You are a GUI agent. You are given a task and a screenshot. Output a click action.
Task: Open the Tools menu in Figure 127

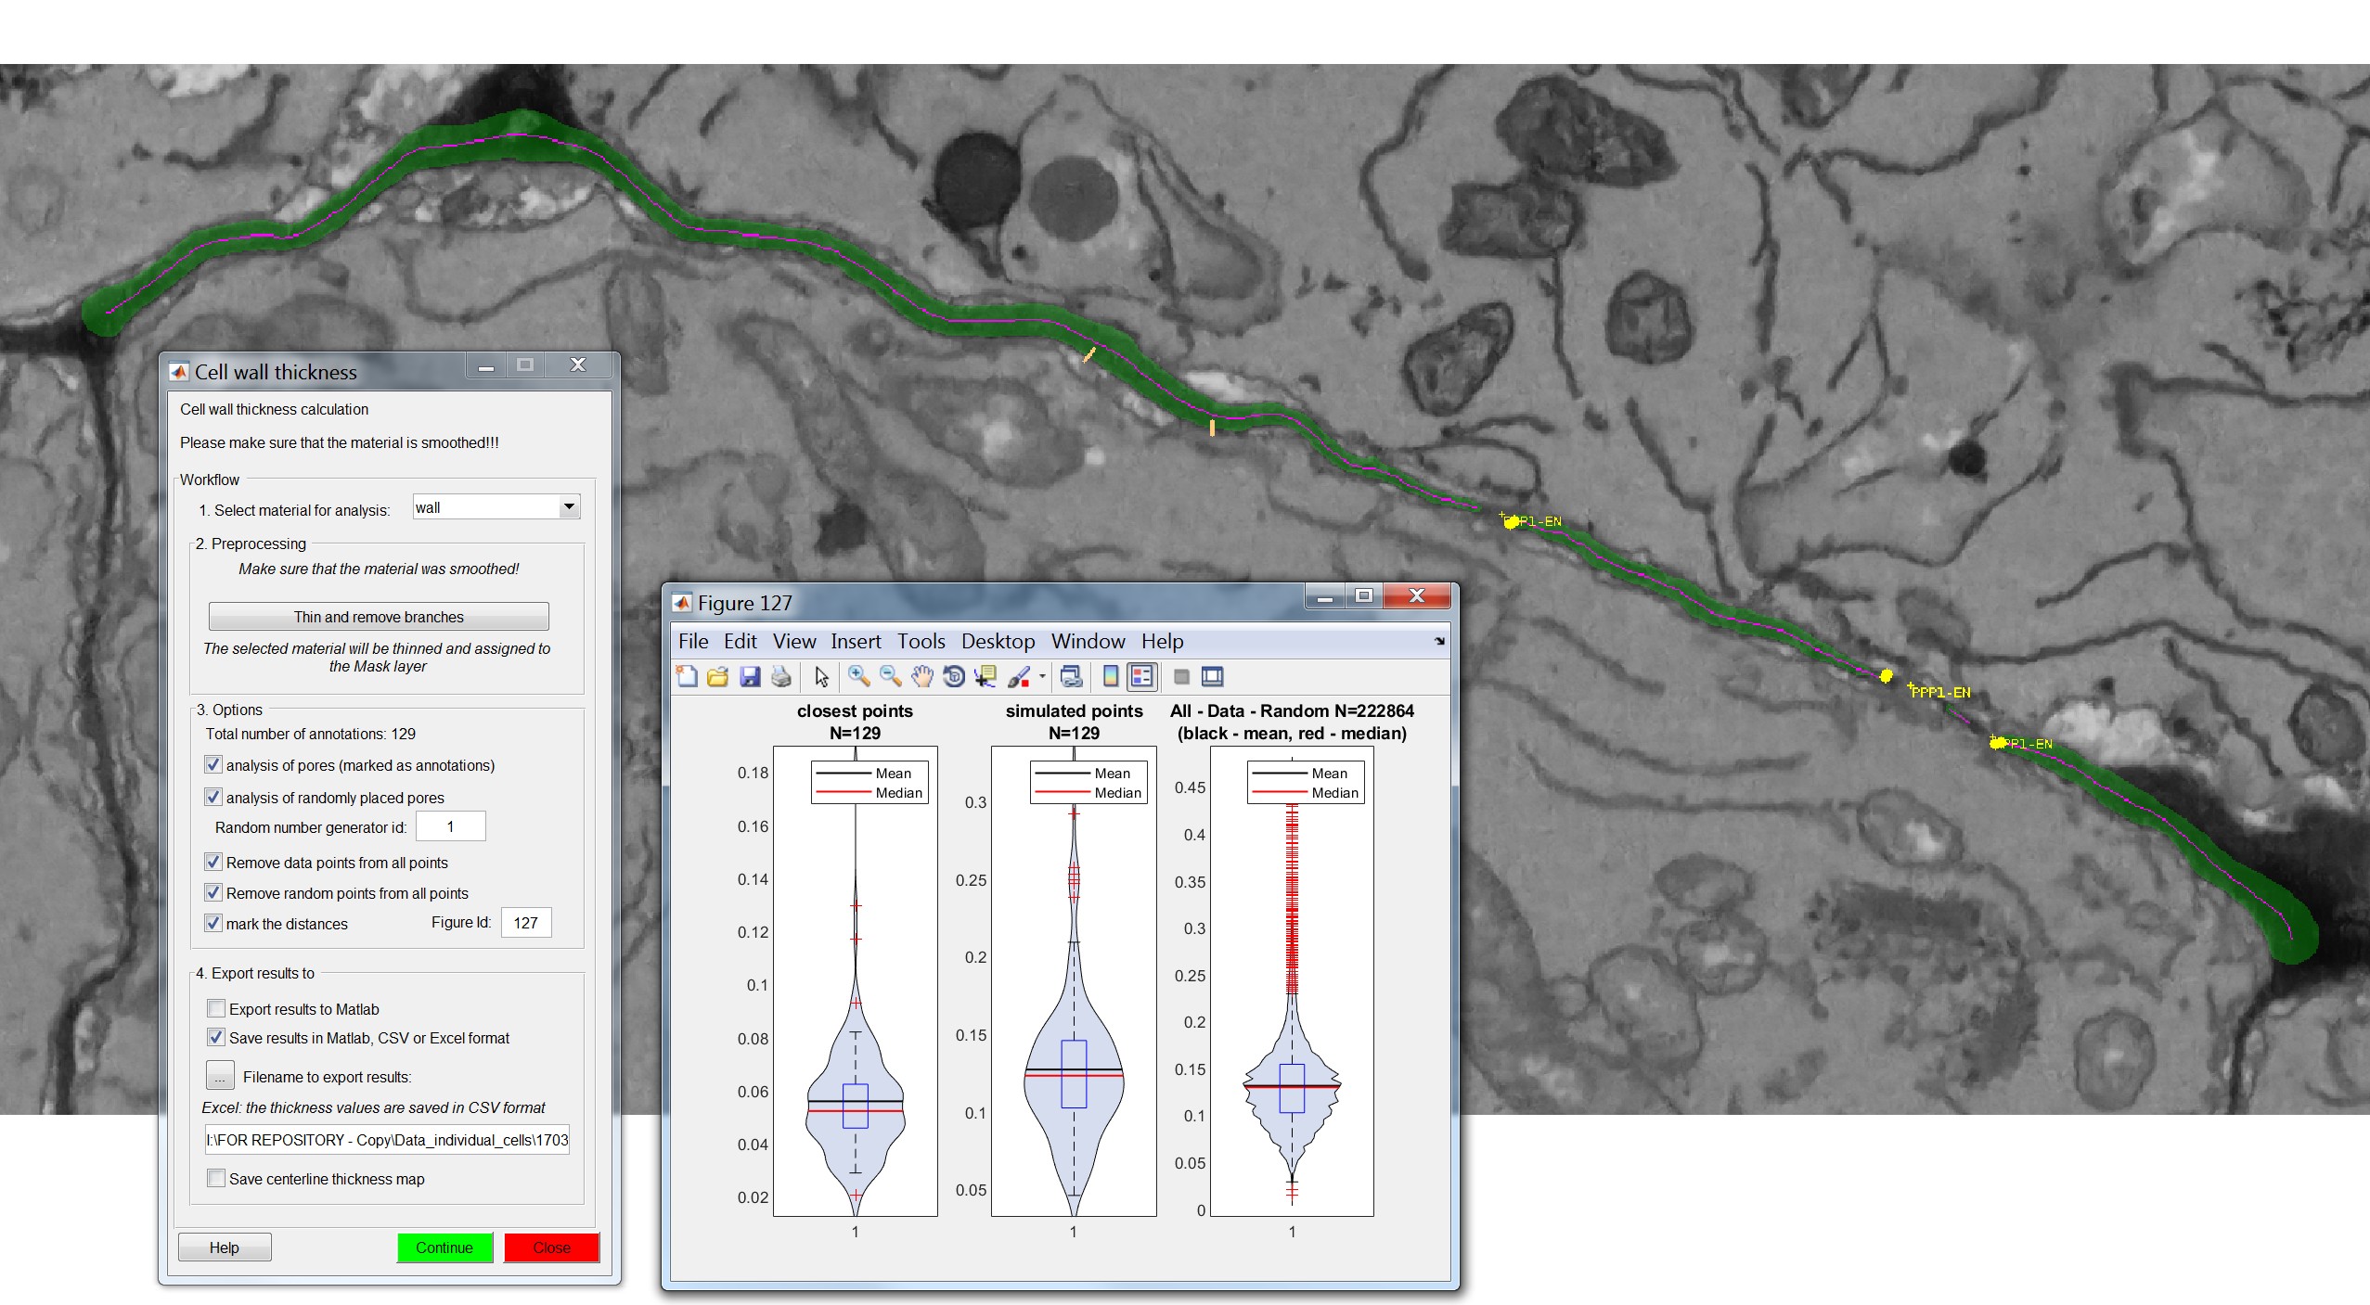pyautogui.click(x=921, y=641)
